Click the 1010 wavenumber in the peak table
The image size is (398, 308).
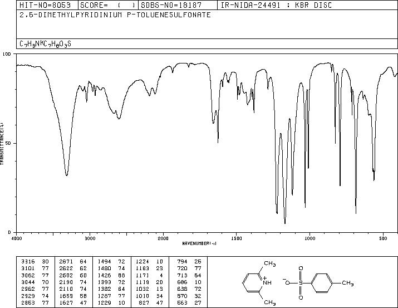tap(143, 296)
